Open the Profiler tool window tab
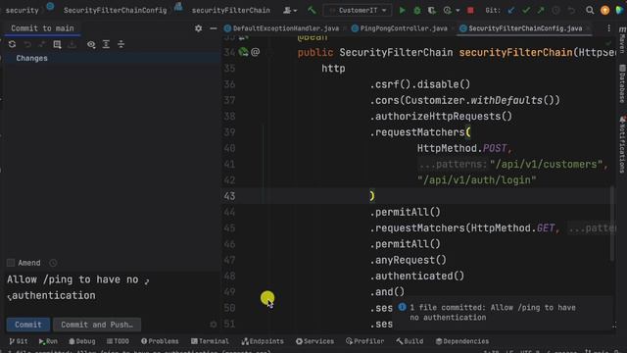The image size is (627, 353). [x=365, y=341]
